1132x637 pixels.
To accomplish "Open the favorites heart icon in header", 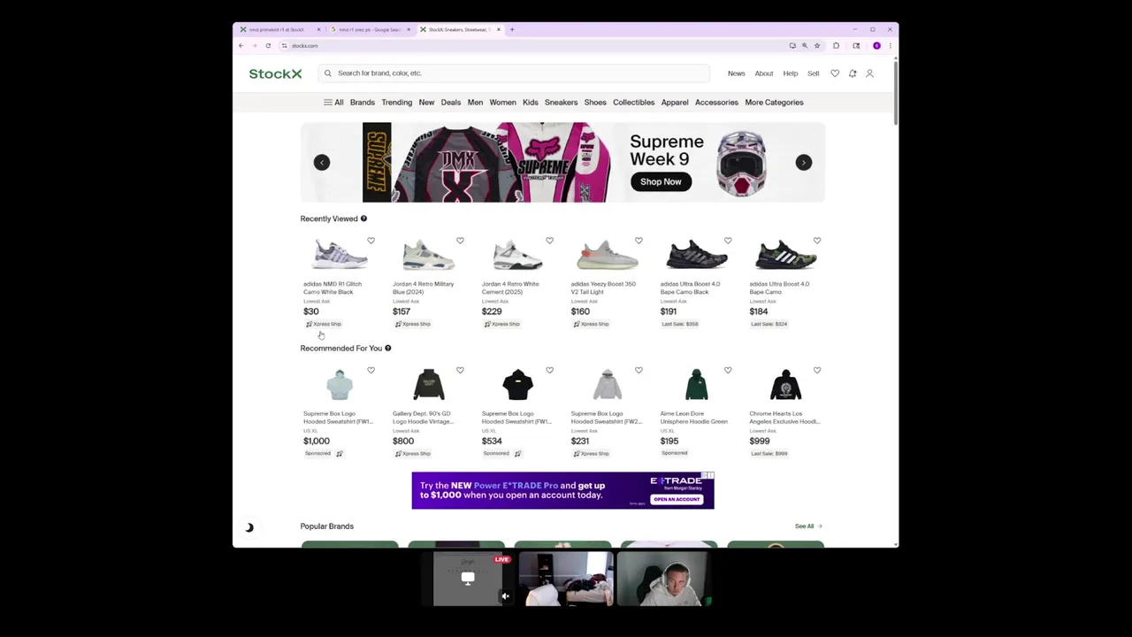I will pos(835,73).
